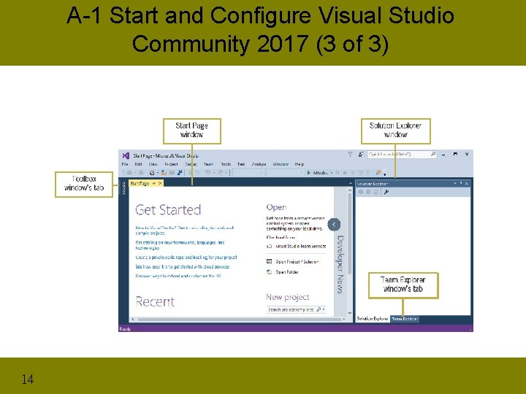The width and height of the screenshot is (526, 394).
Task: Click the Visual Studio Team Services link
Action: coord(300,246)
